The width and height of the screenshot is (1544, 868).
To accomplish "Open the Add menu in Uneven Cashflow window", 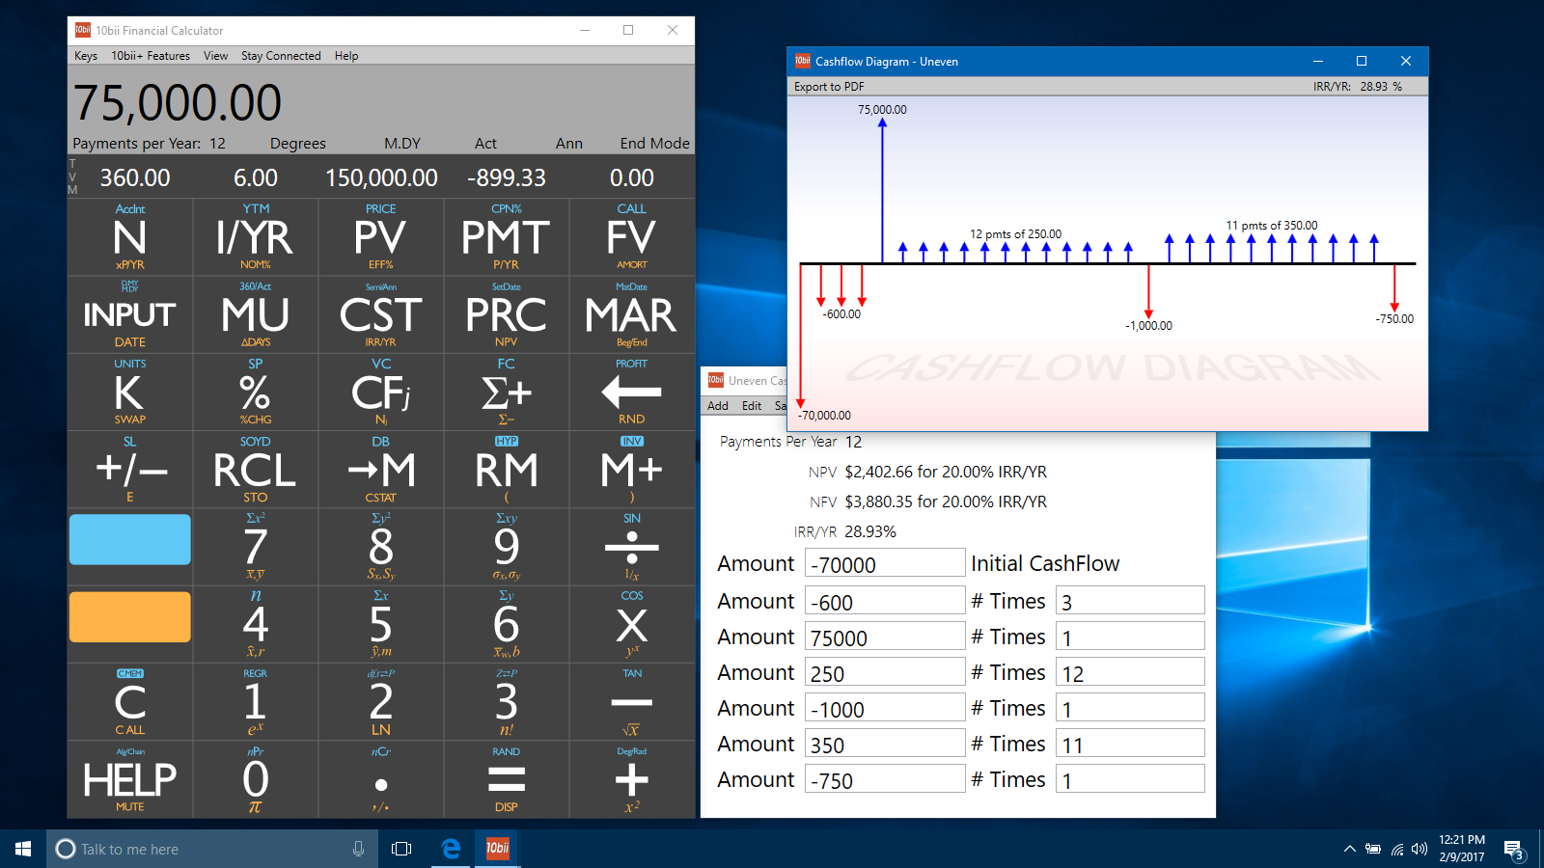I will pos(716,405).
